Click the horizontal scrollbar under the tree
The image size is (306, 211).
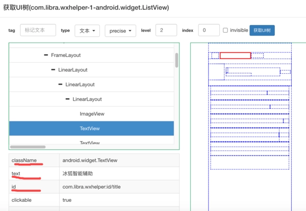pyautogui.click(x=28, y=146)
